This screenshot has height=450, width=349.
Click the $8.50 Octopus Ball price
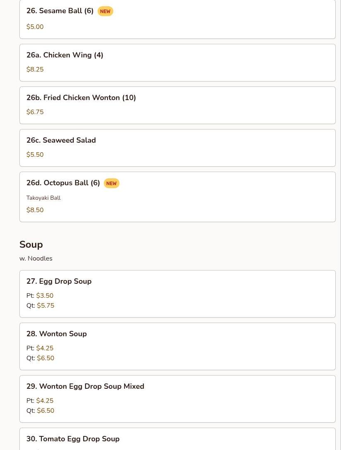tap(35, 210)
